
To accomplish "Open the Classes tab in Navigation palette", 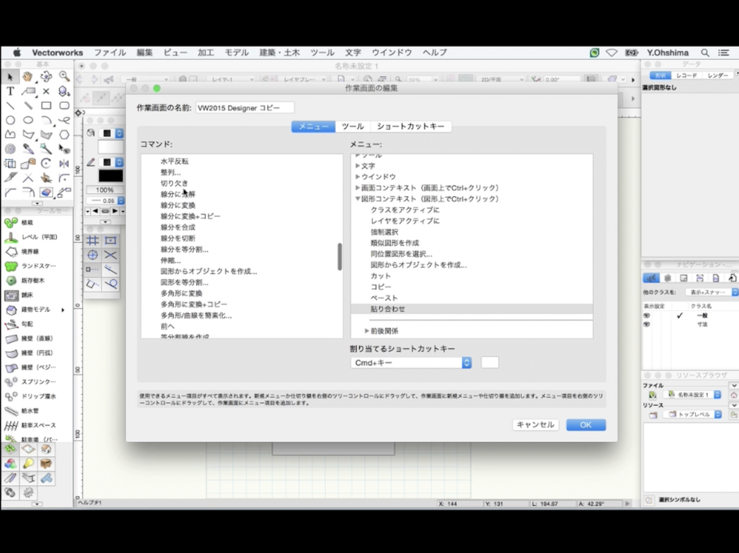I will 651,278.
